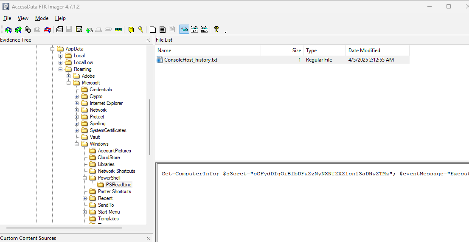Click the Export Logical Image (AD1) icon

click(79, 29)
